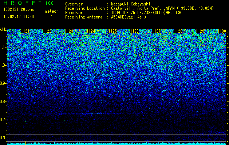Click the Ovserver label
The height and width of the screenshot is (145, 229).
[74, 4]
